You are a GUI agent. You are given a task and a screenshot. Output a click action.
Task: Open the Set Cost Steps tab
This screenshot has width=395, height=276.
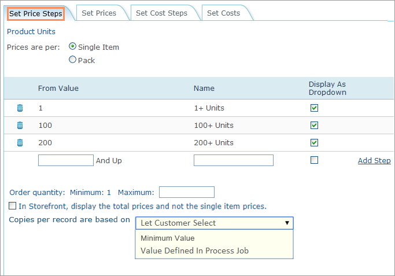(x=162, y=13)
